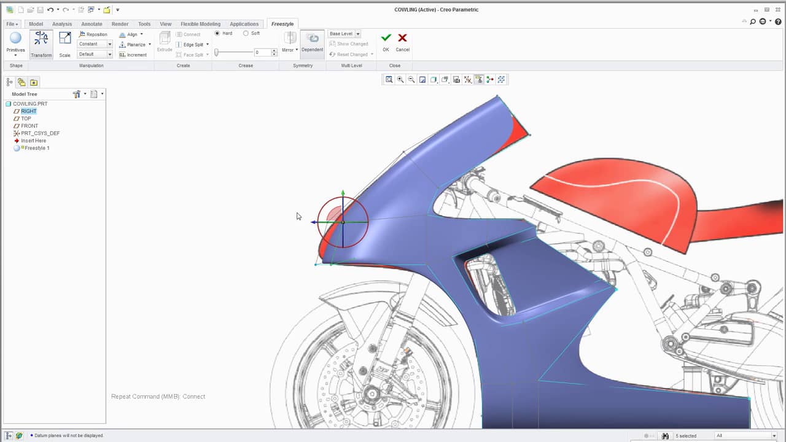The width and height of the screenshot is (786, 442).
Task: Click the crease value slider handle
Action: coord(217,53)
